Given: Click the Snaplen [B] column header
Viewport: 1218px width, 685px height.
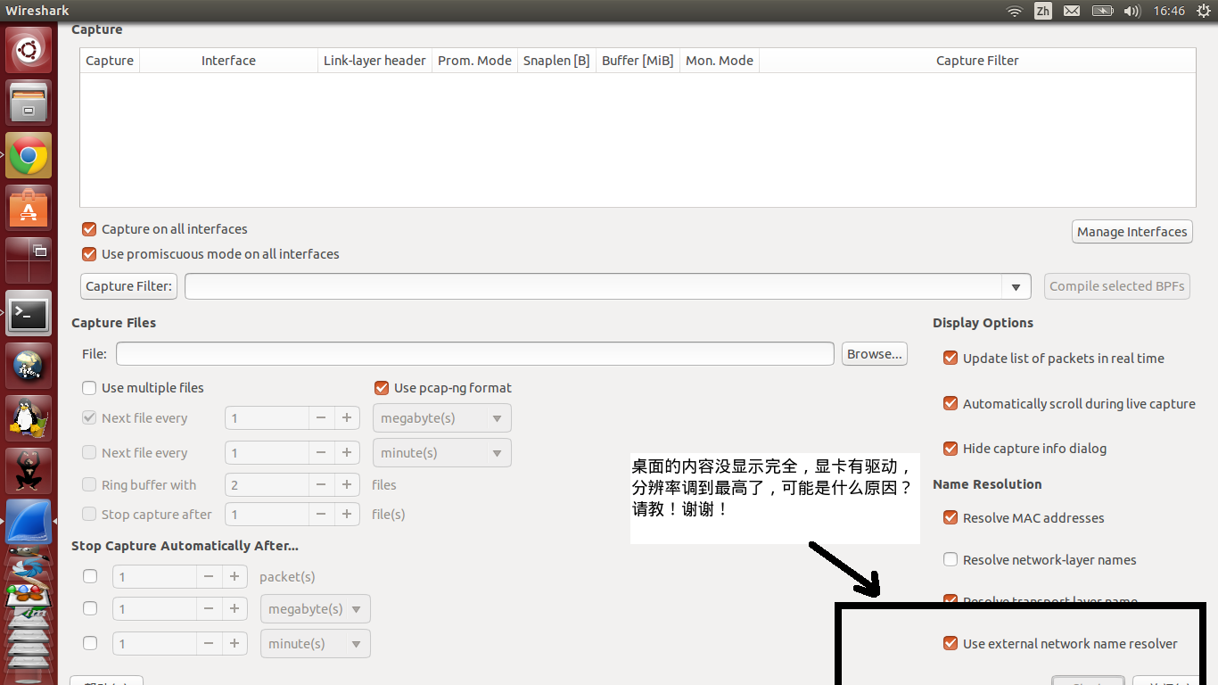Looking at the screenshot, I should pyautogui.click(x=556, y=61).
